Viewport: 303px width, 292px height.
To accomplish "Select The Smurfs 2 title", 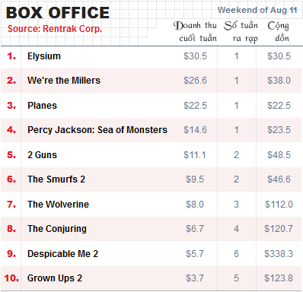I will [56, 179].
